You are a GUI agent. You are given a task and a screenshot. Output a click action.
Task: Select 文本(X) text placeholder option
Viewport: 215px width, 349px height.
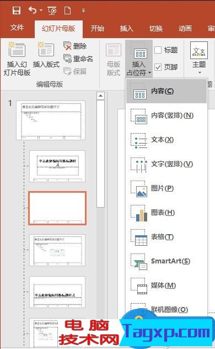pyautogui.click(x=166, y=140)
